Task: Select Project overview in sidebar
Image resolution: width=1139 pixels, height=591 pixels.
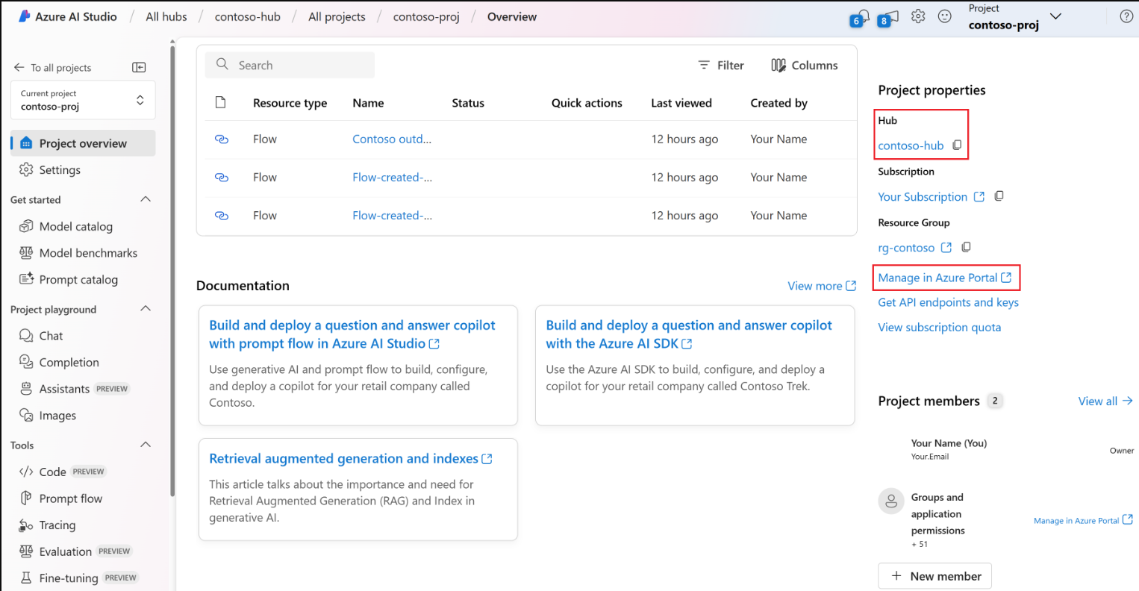Action: pyautogui.click(x=83, y=143)
